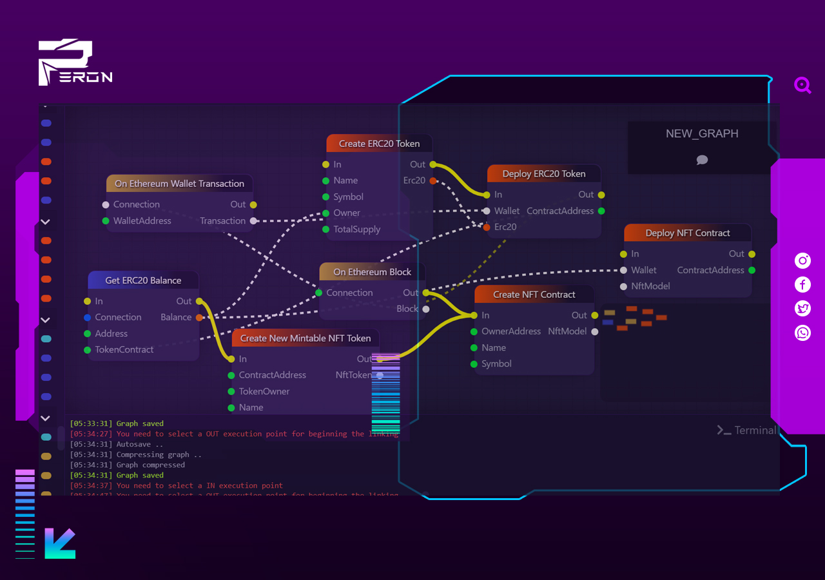
Task: Click the comment bubble under NEW_GRAPH
Action: (703, 160)
